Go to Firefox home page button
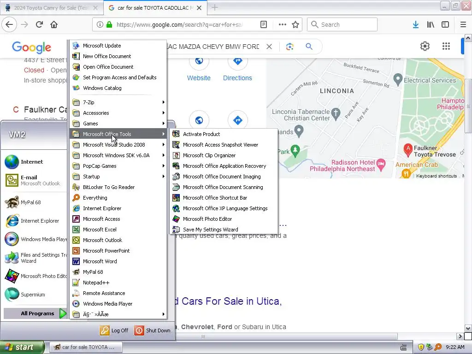Viewport: 472px width, 354px height. point(54,25)
